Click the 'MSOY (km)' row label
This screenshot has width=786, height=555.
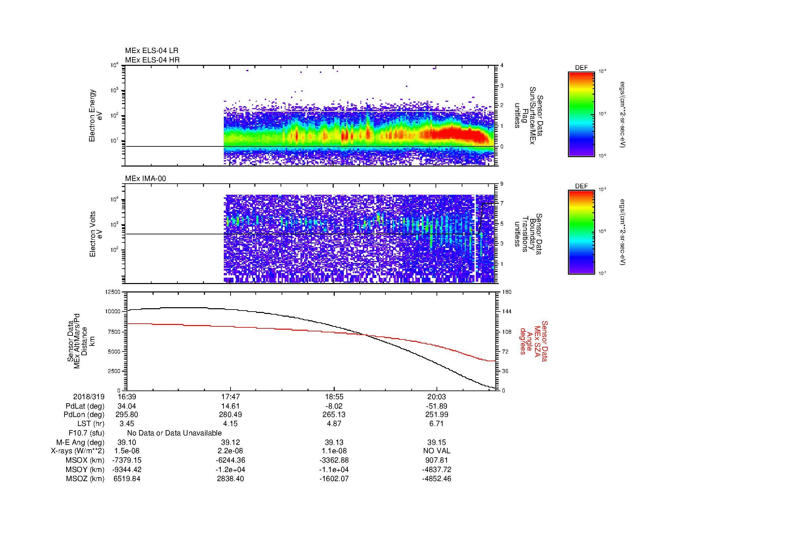tap(85, 470)
